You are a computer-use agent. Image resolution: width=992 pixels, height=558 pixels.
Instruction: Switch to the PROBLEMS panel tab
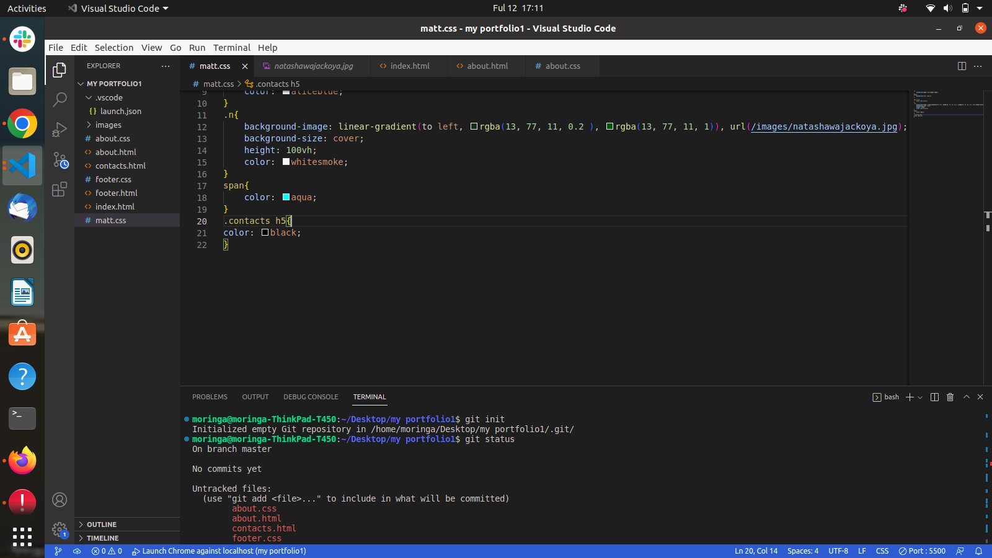pos(210,397)
